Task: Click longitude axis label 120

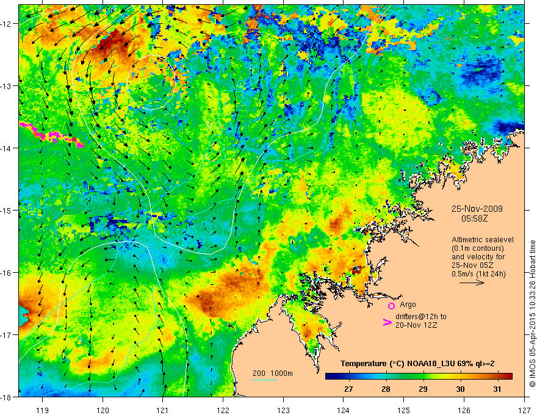Action: [103, 410]
